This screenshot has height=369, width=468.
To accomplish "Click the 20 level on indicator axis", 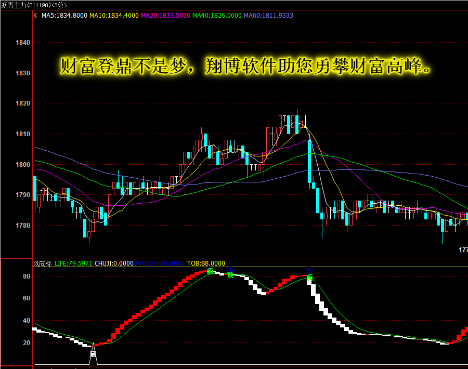I will coord(27,343).
